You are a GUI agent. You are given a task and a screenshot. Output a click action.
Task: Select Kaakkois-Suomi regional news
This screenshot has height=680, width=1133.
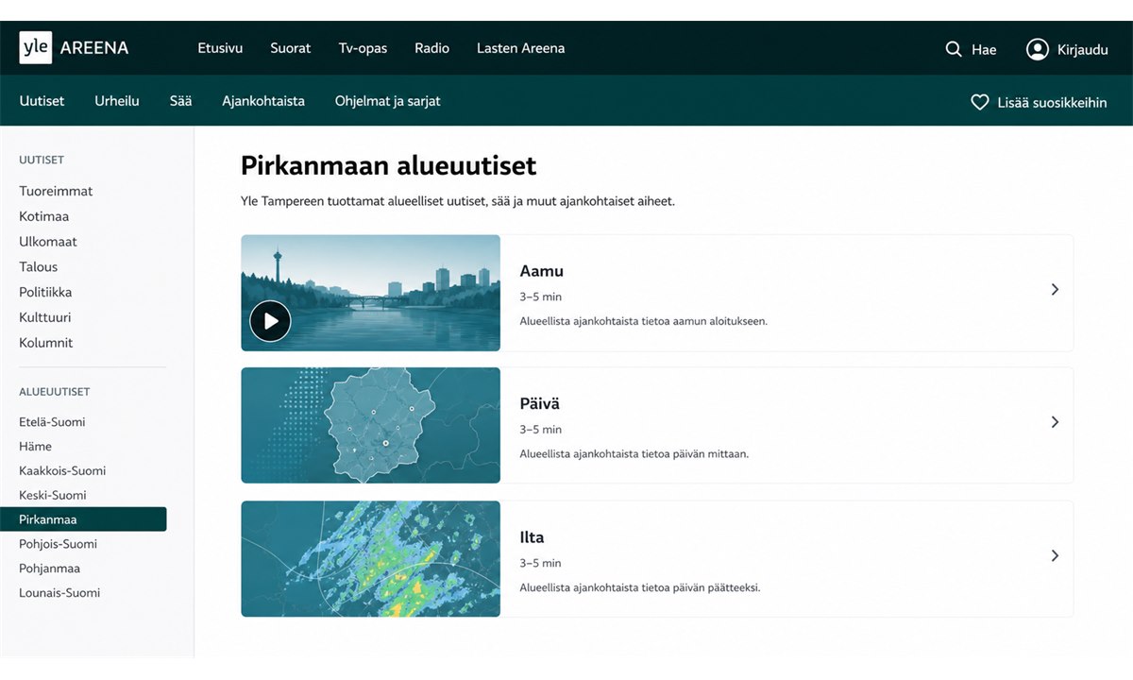[x=62, y=471]
